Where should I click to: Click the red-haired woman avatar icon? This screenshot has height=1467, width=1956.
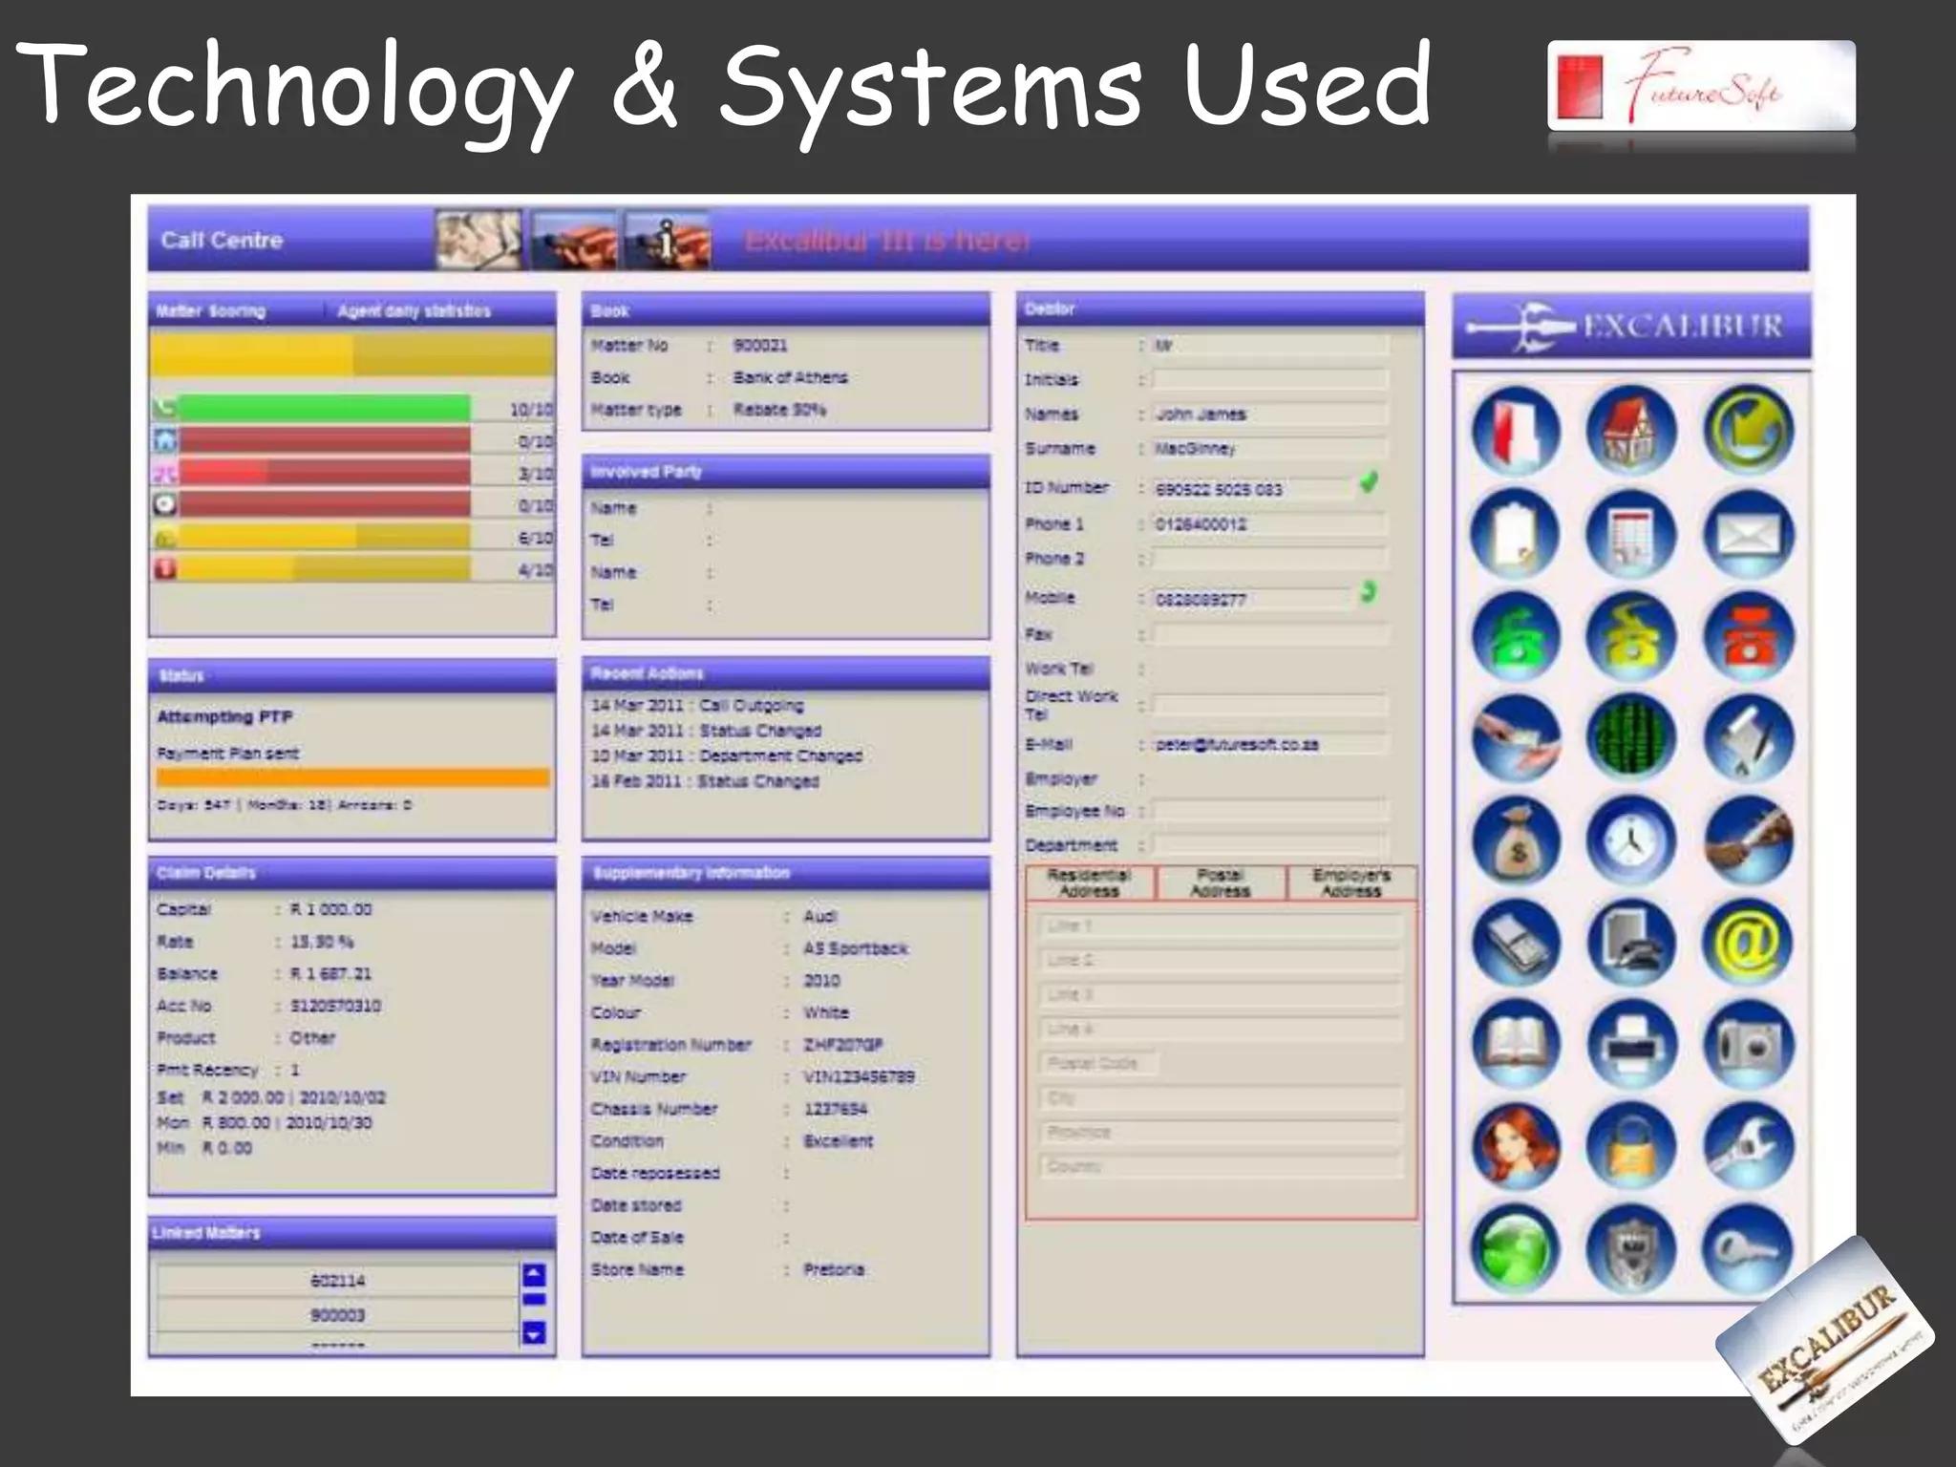tap(1515, 1146)
